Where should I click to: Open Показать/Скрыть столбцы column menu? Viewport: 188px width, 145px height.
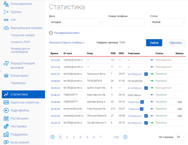[x=67, y=42]
